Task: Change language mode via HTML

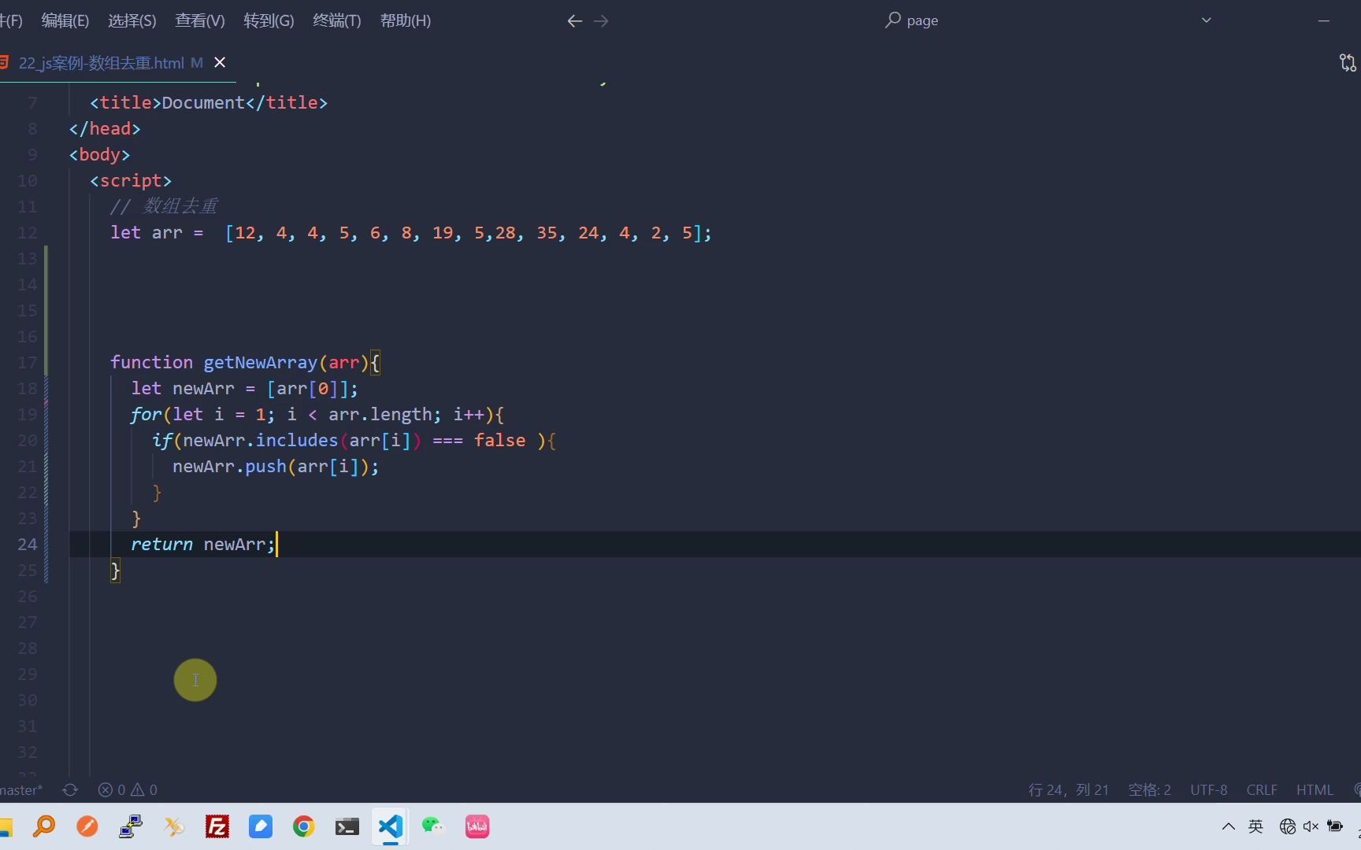Action: 1315,789
